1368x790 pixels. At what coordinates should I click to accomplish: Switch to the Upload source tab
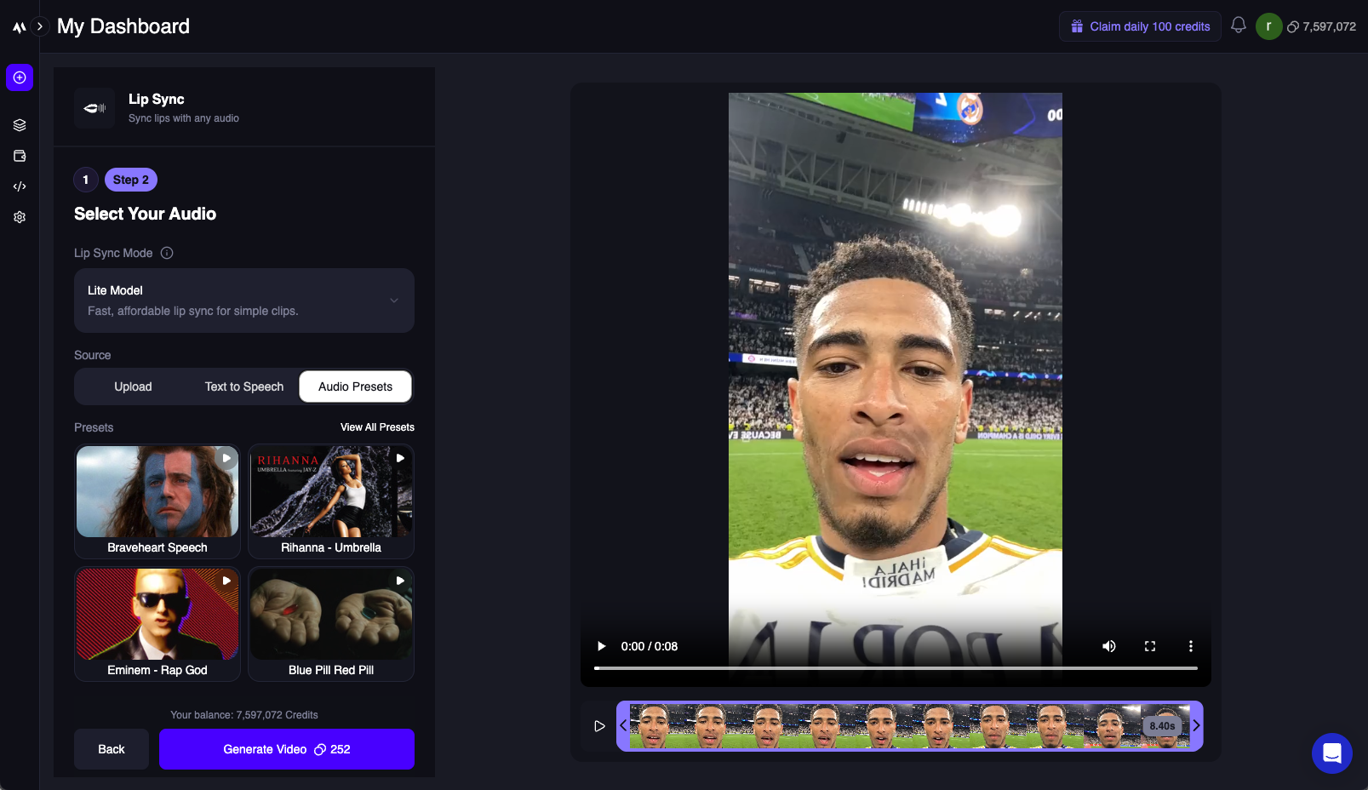(133, 386)
